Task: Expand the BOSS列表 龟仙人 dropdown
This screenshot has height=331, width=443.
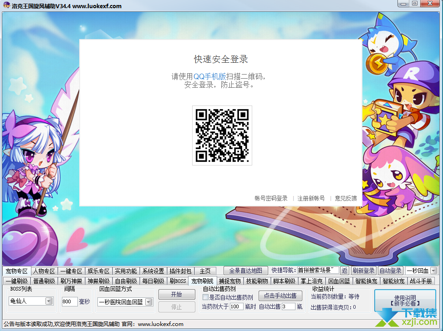Action: tap(49, 301)
